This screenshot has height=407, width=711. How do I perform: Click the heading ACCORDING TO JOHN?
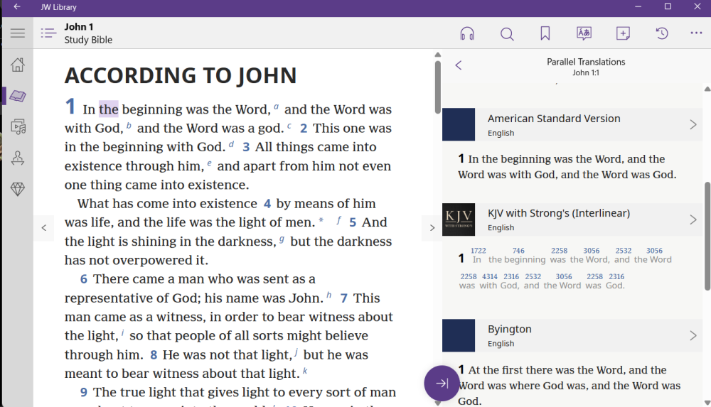point(181,76)
